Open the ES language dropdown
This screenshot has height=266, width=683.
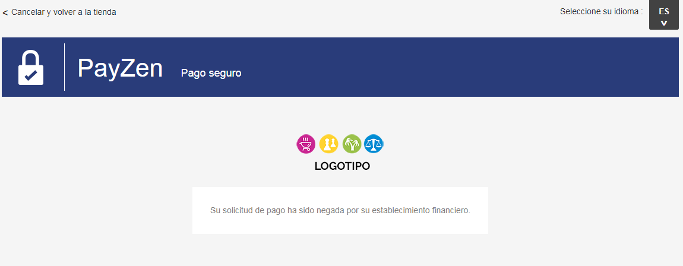[664, 15]
